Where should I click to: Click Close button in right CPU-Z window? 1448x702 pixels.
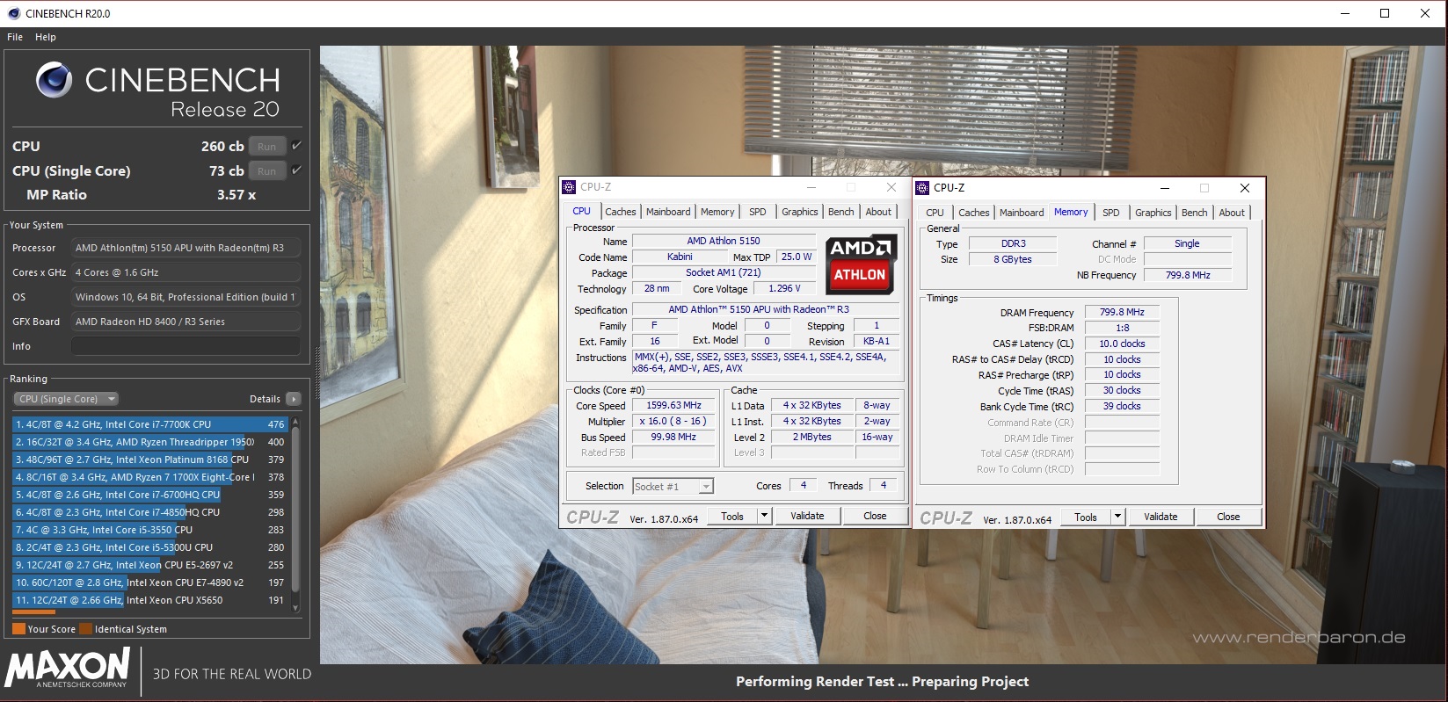click(1228, 517)
